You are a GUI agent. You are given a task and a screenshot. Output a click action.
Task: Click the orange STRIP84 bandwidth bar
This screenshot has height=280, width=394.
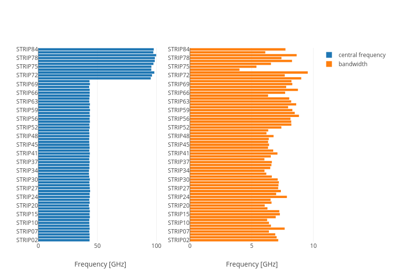point(237,49)
